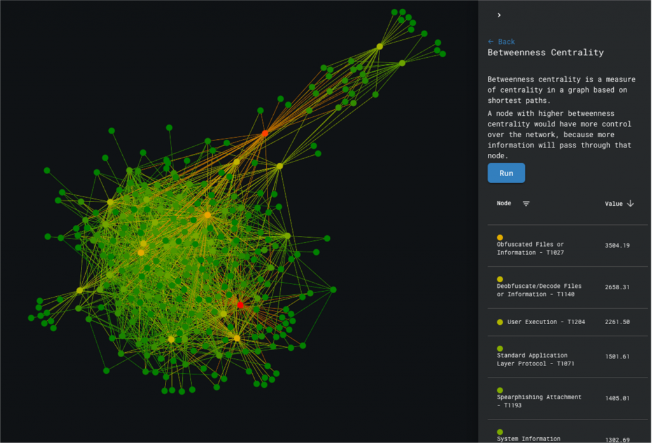Click the green dot above Standard Application Layer Protocol

pyautogui.click(x=500, y=349)
